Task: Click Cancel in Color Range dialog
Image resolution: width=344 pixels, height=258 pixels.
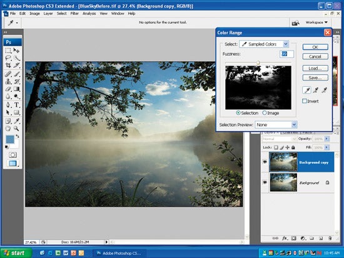Action: pos(315,57)
